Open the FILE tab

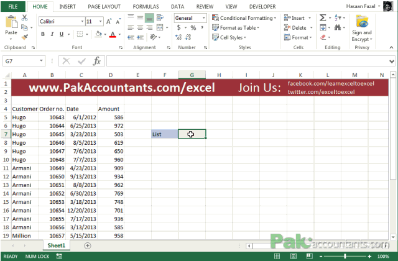tap(12, 7)
